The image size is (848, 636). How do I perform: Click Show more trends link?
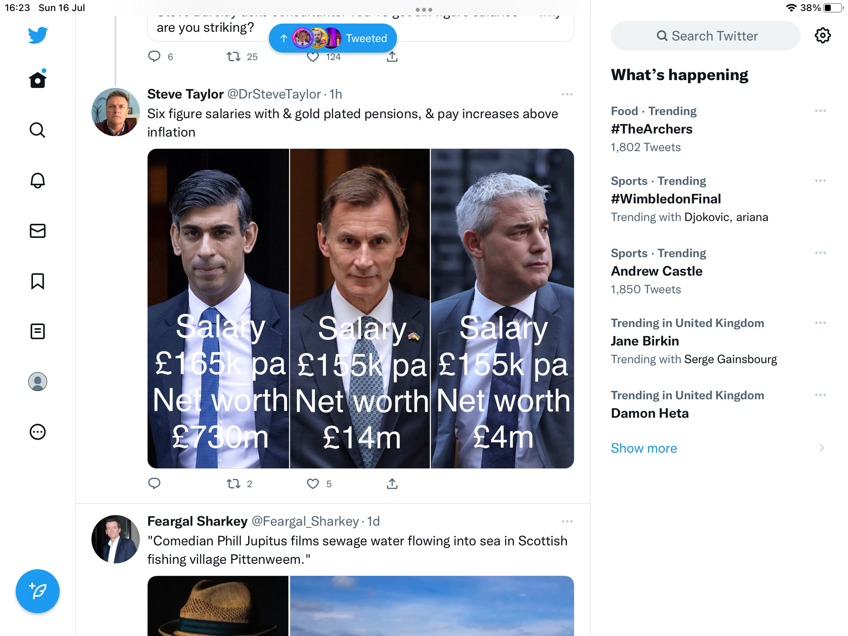tap(644, 448)
